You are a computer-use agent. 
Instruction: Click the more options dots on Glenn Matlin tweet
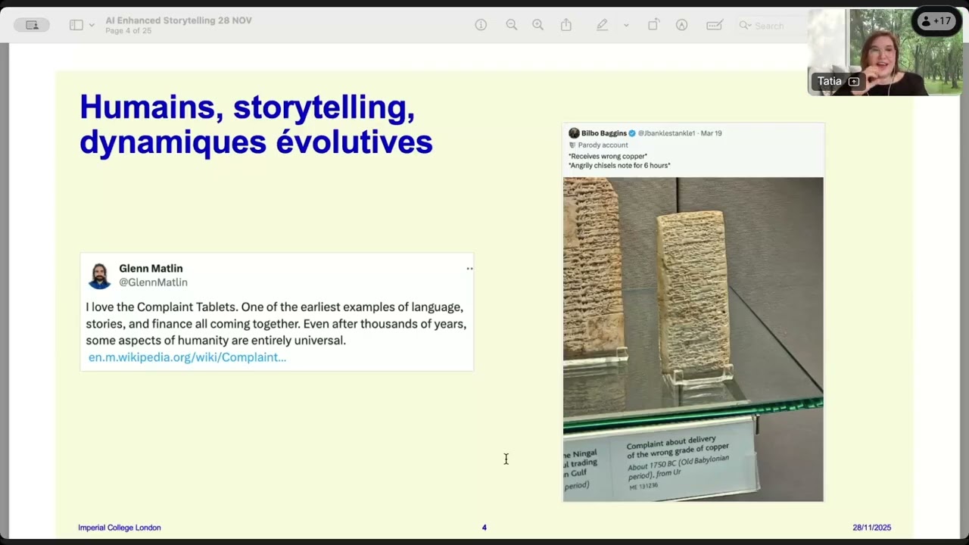[x=469, y=269]
